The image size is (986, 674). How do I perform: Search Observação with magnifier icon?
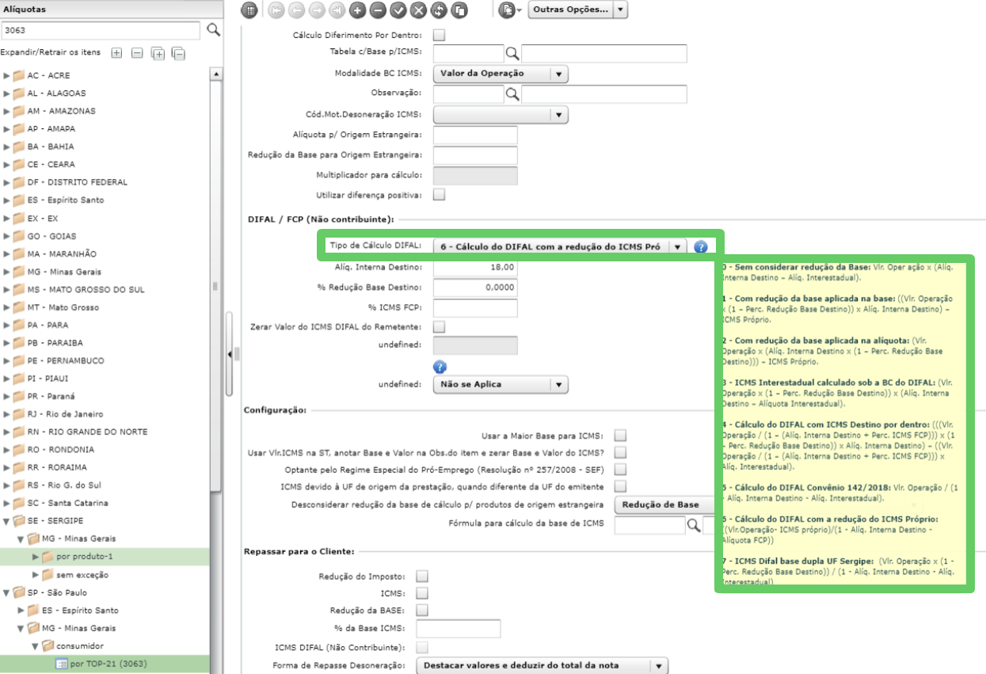[512, 94]
